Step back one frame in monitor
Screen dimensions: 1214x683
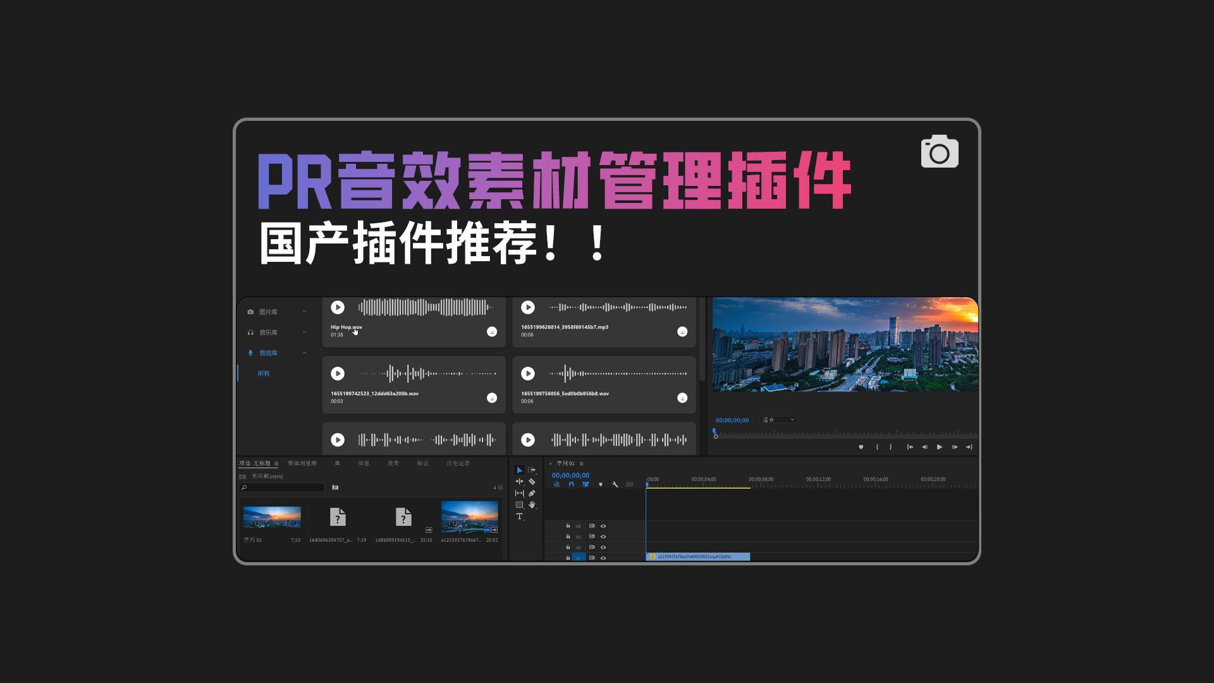924,447
